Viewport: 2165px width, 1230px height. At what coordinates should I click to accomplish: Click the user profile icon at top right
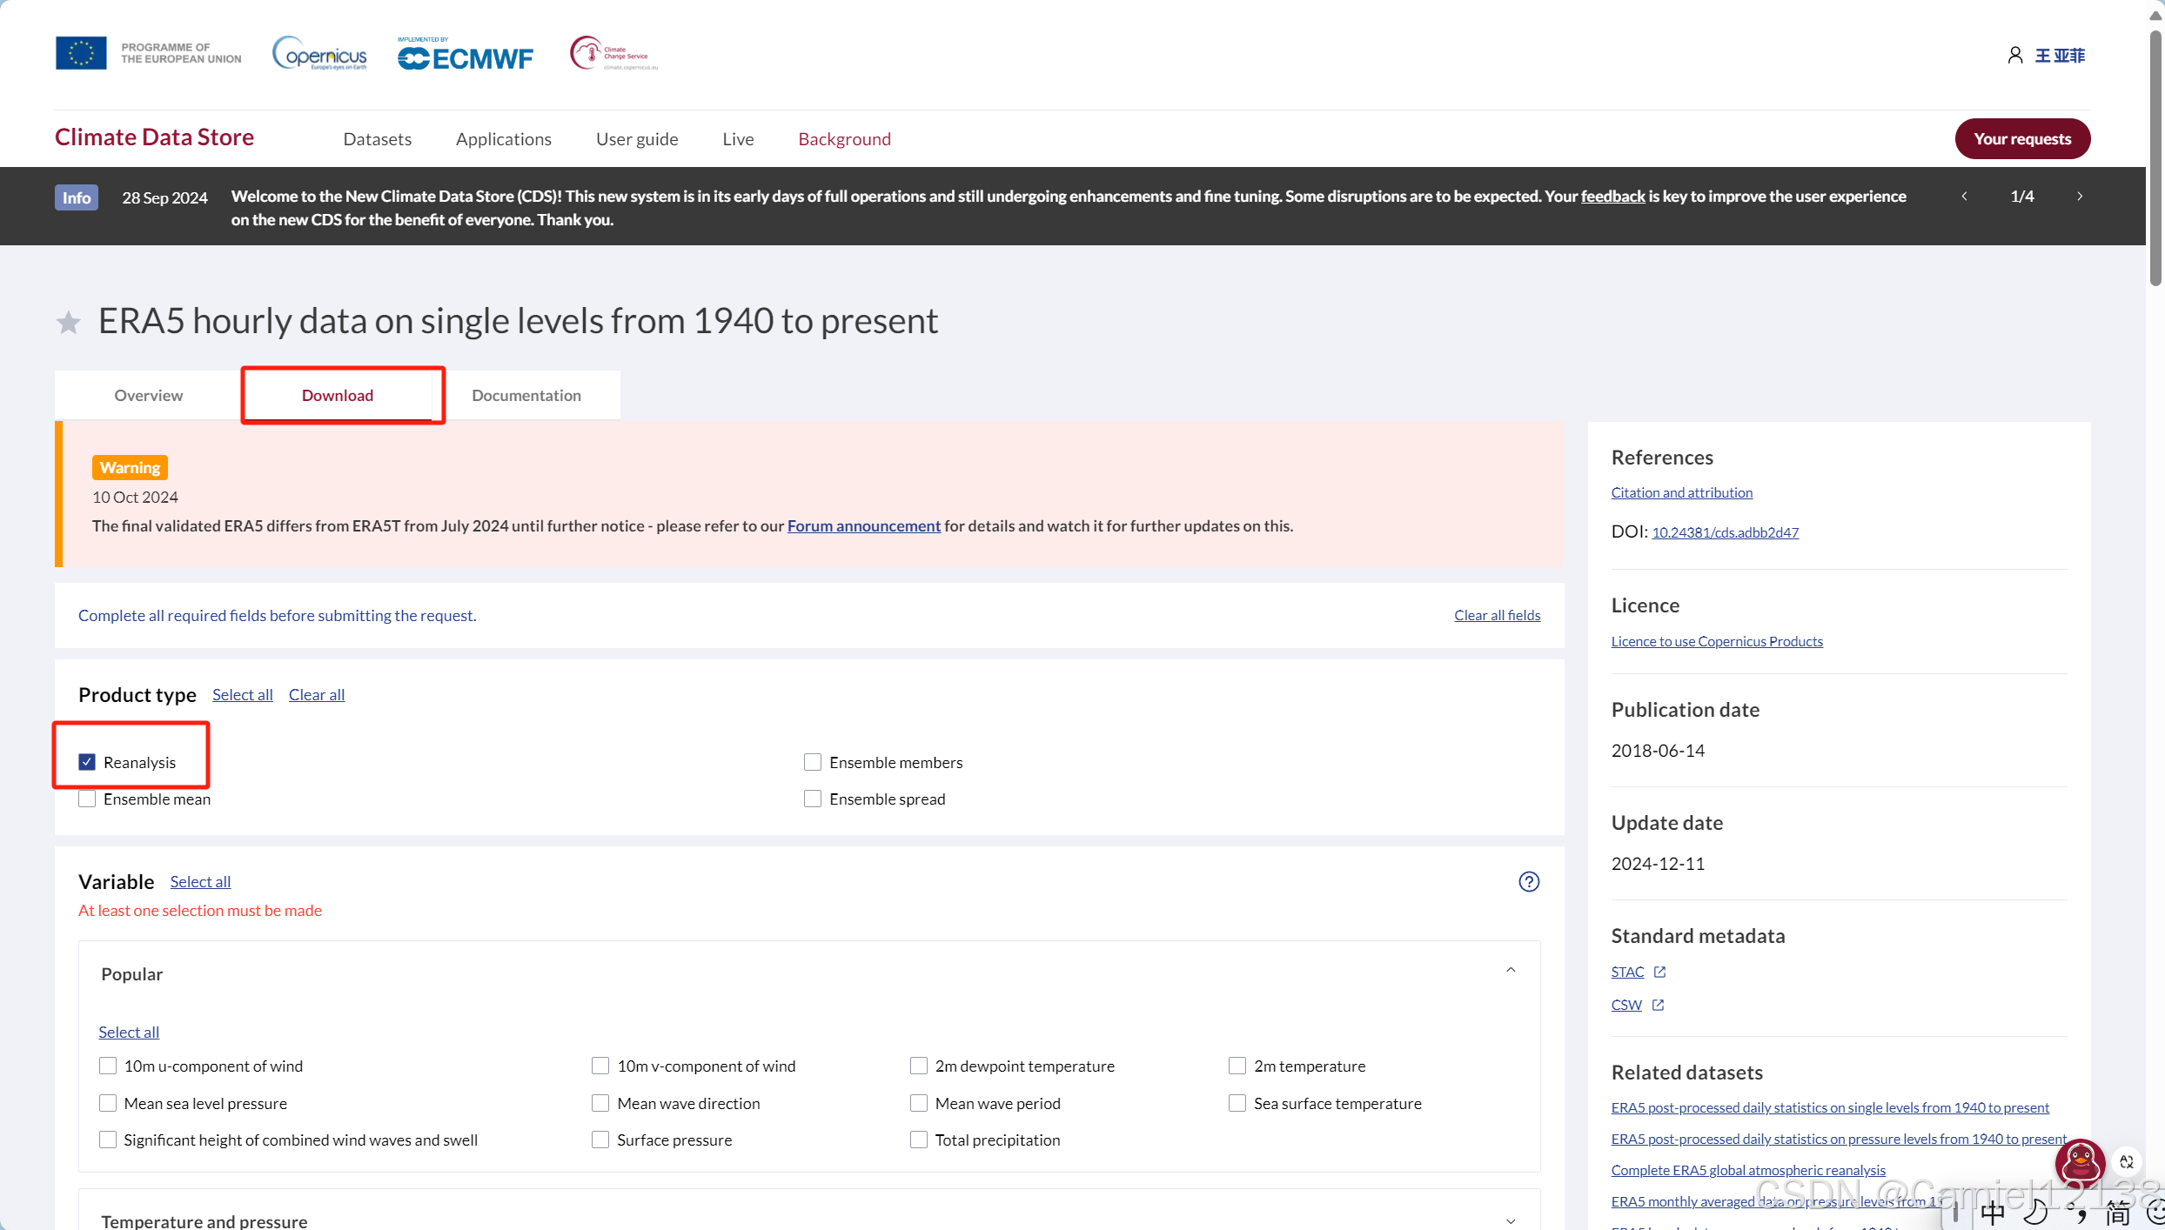[2014, 56]
